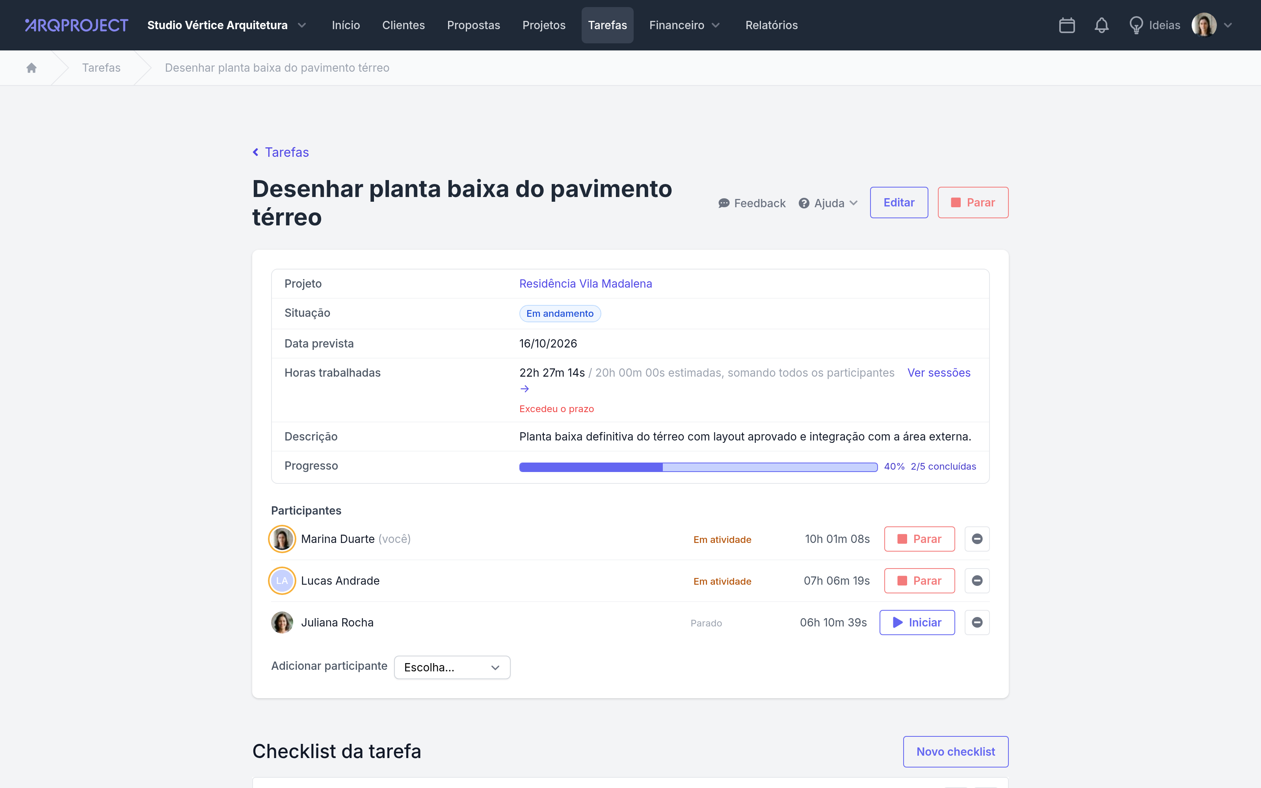Open the Projetos section
This screenshot has width=1261, height=788.
(543, 25)
